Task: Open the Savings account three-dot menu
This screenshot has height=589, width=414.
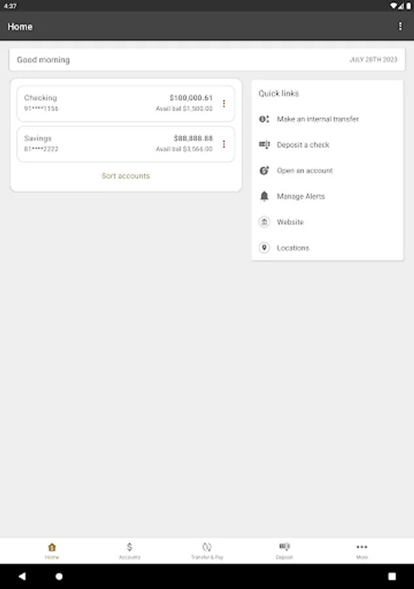Action: coord(224,144)
